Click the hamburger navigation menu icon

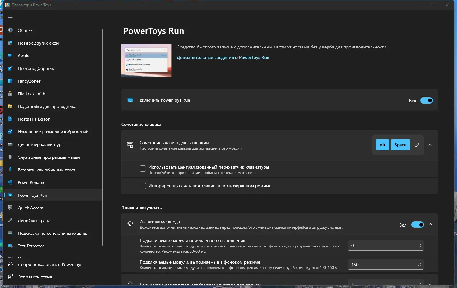click(x=10, y=17)
